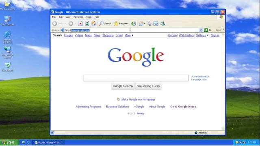Click the Google Search button

123,86
